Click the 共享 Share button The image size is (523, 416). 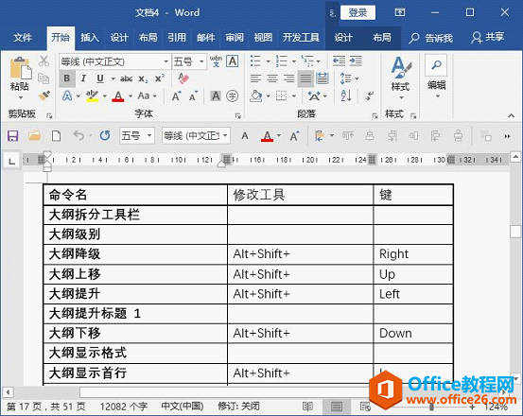click(487, 37)
